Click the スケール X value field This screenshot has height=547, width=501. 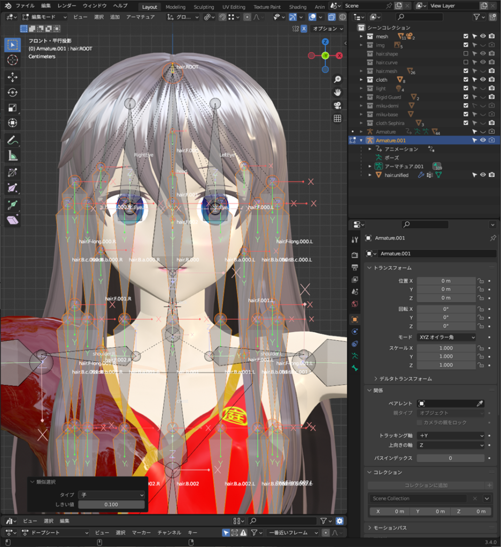pos(446,348)
